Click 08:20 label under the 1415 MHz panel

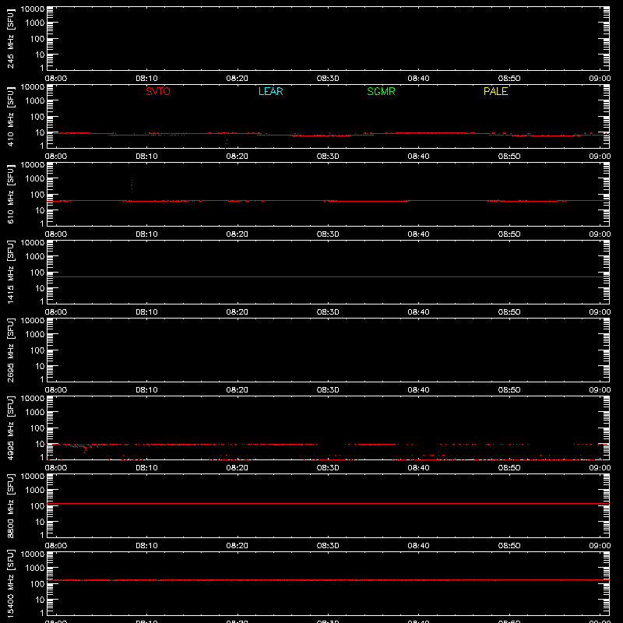coord(238,312)
